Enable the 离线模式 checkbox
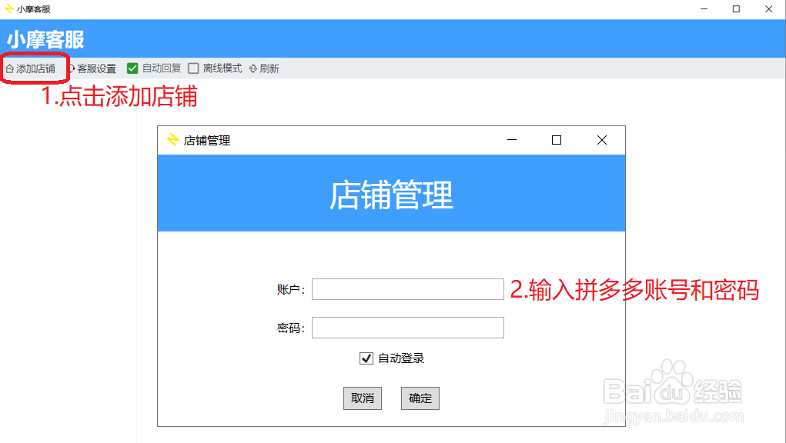786x443 pixels. click(x=193, y=68)
